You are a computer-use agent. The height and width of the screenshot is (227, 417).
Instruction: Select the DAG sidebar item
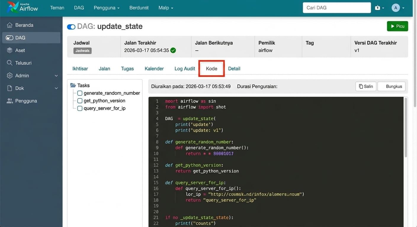[x=31, y=38]
